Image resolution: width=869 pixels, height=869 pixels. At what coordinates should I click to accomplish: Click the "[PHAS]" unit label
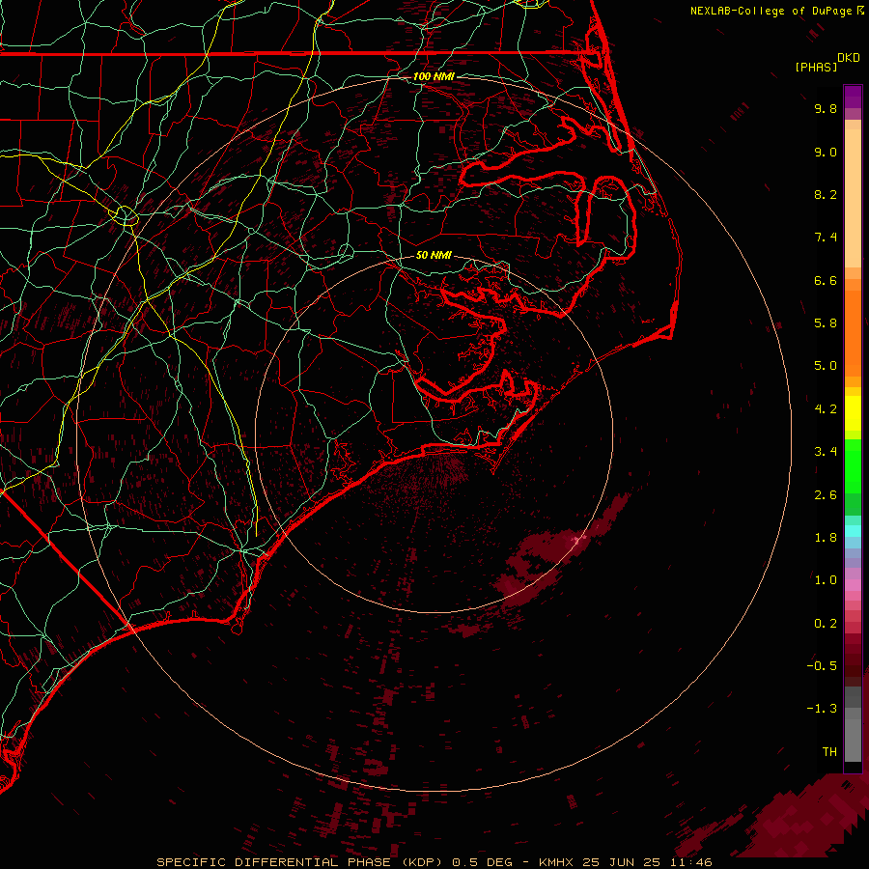click(816, 67)
